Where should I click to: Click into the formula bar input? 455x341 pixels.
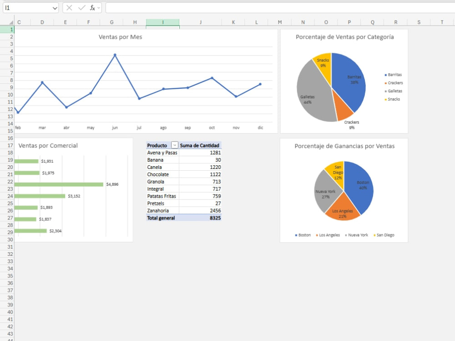click(280, 8)
